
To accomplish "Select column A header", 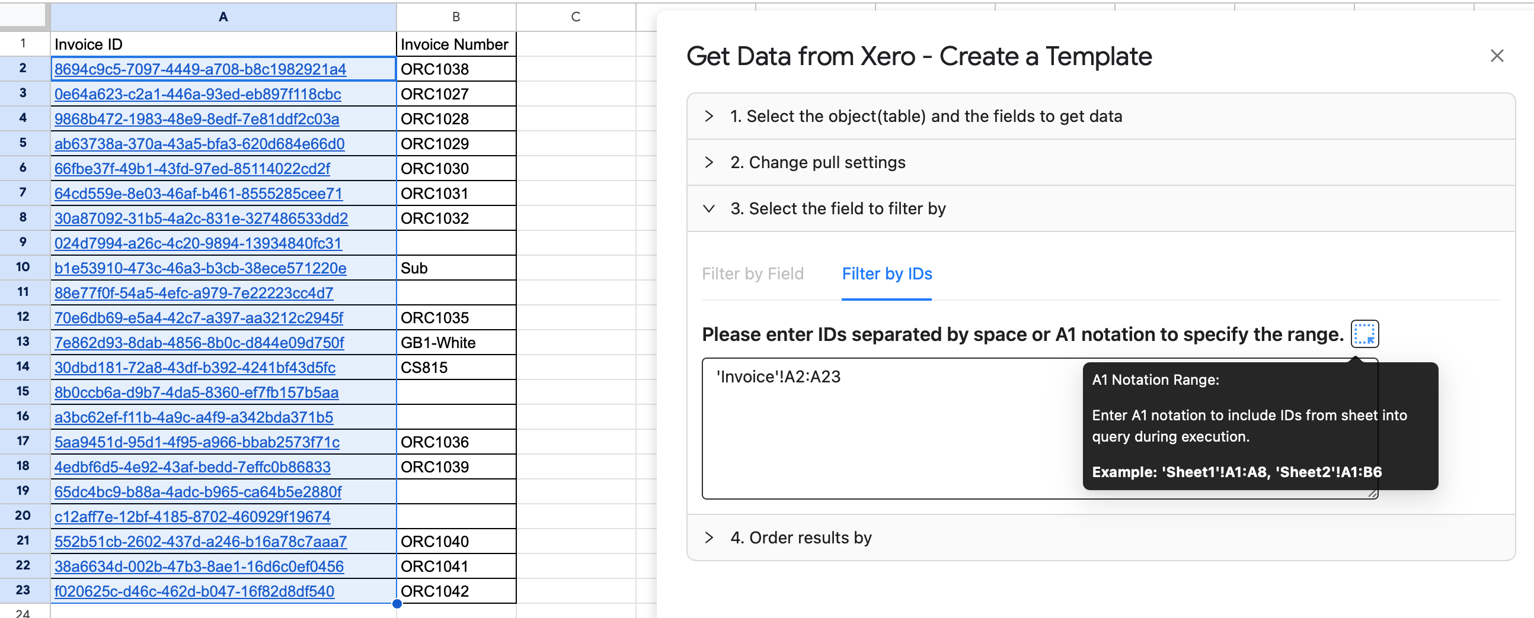I will click(223, 17).
